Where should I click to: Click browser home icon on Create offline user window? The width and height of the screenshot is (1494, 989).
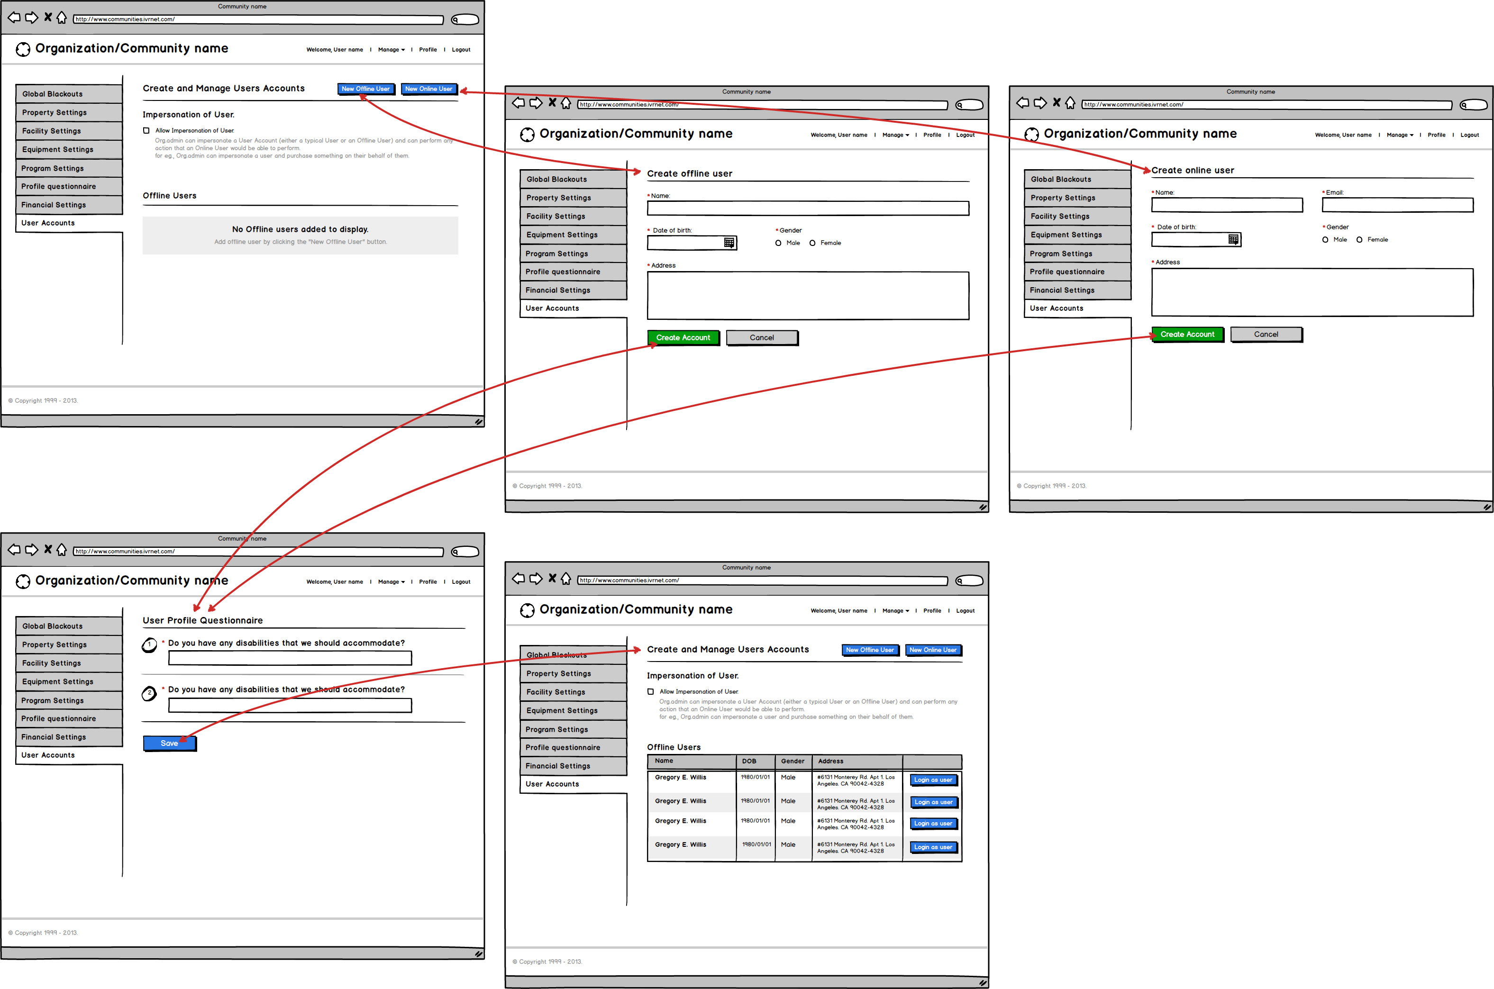pos(566,103)
